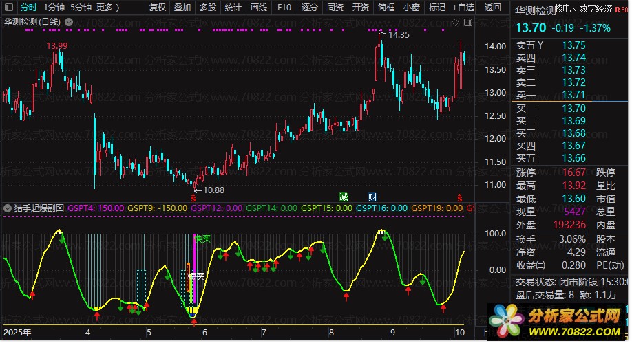The image size is (632, 343).
Task: Select the 买四 13.67 bid row
Action: (x=569, y=146)
